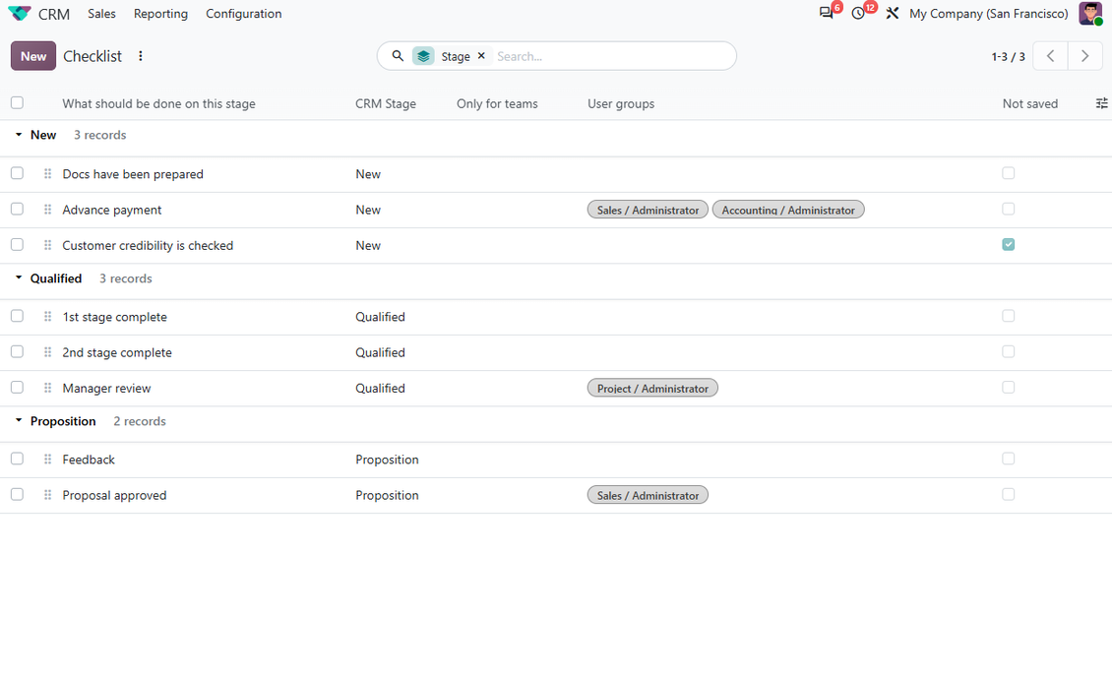Select the 1st stage complete row checkbox
Viewport: 1112px width, 677px height.
[17, 316]
